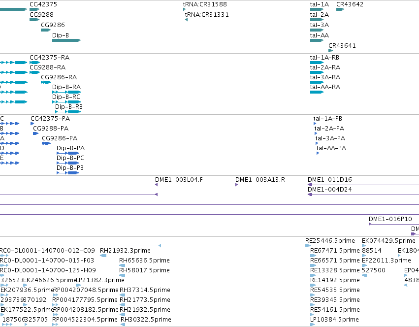419x327 pixels.
Task: Click the RC0-DL0001-140700-015-F03 EST label
Action: (47, 261)
